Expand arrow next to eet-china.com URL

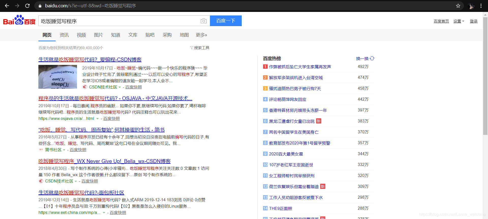pos(104,213)
